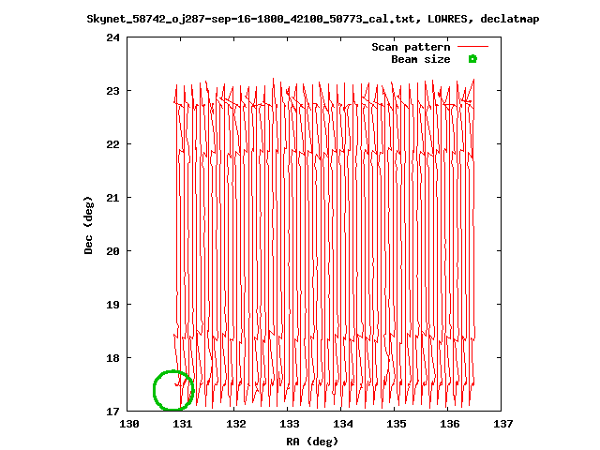This screenshot has width=600, height=450.
Task: Click the y-axis tick label 20
Action: point(112,251)
